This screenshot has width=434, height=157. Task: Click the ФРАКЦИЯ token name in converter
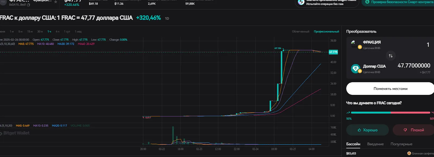click(x=372, y=42)
